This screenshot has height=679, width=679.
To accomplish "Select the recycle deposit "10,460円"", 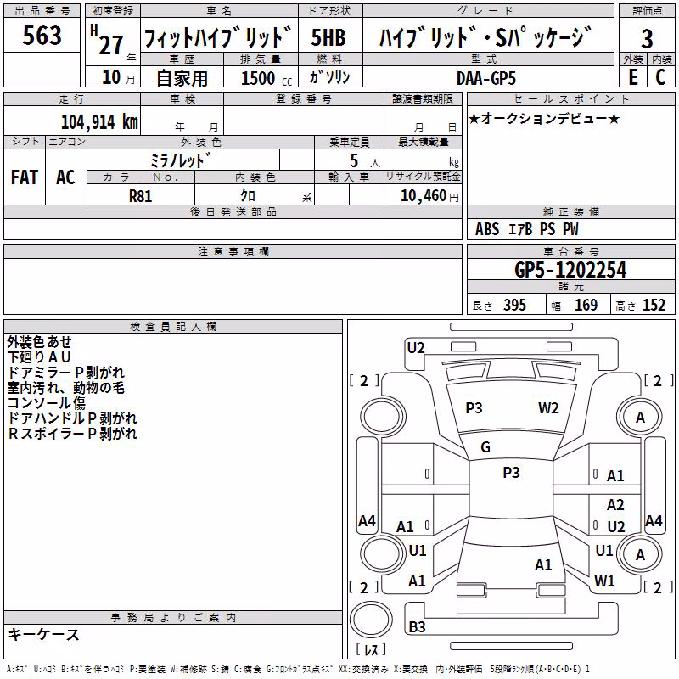I will 429,196.
